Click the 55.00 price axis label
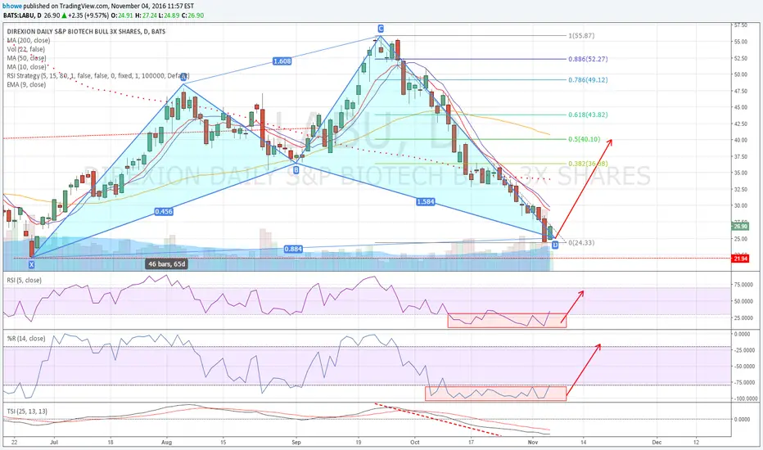The width and height of the screenshot is (763, 450). click(741, 42)
